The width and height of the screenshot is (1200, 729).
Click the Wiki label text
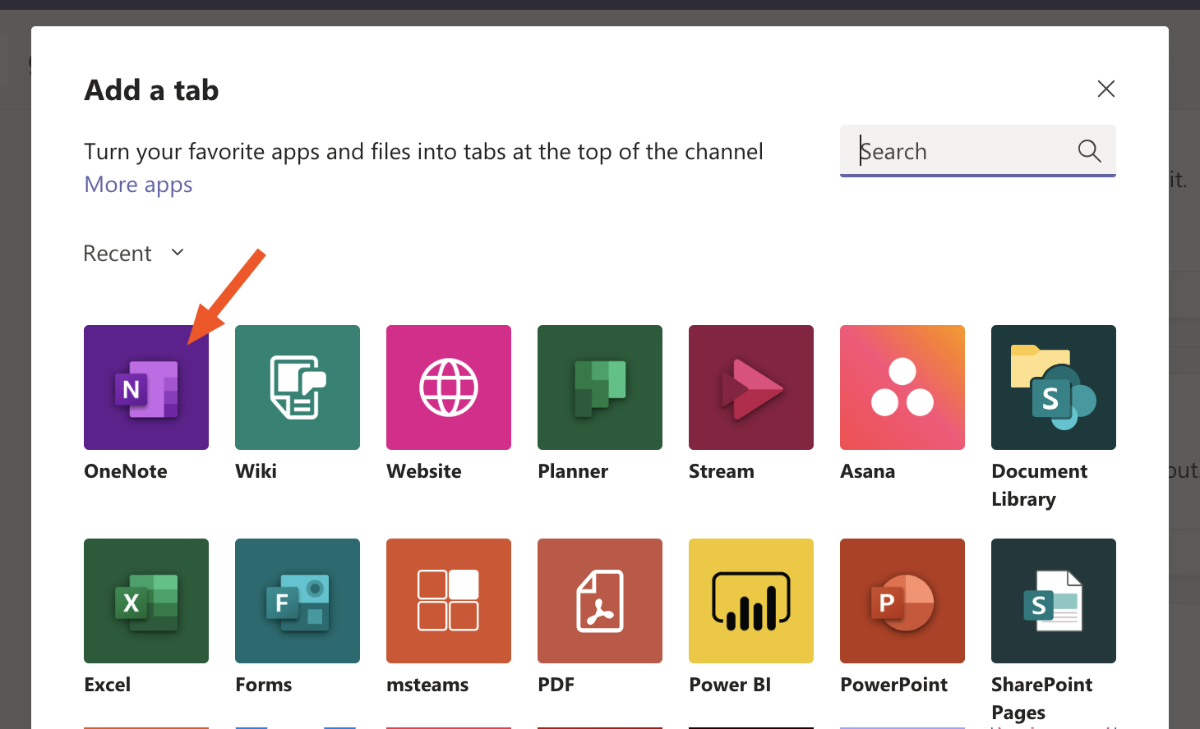pyautogui.click(x=256, y=471)
